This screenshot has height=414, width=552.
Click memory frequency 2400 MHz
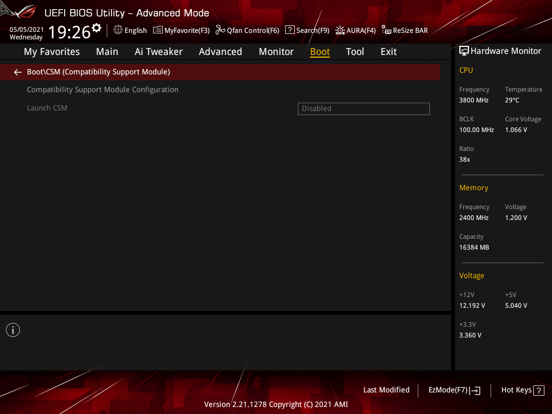click(474, 218)
